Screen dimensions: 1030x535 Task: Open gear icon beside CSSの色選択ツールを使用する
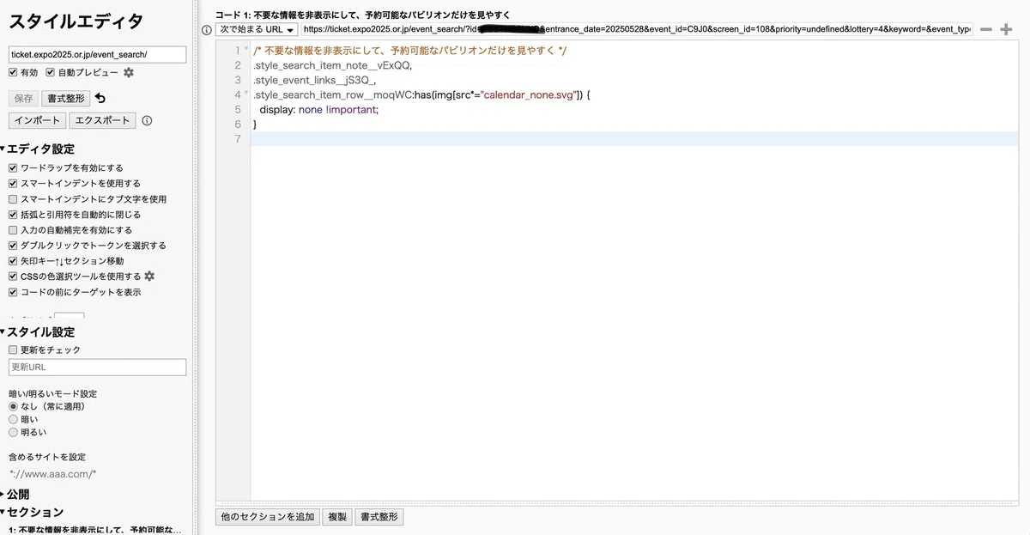coord(149,277)
